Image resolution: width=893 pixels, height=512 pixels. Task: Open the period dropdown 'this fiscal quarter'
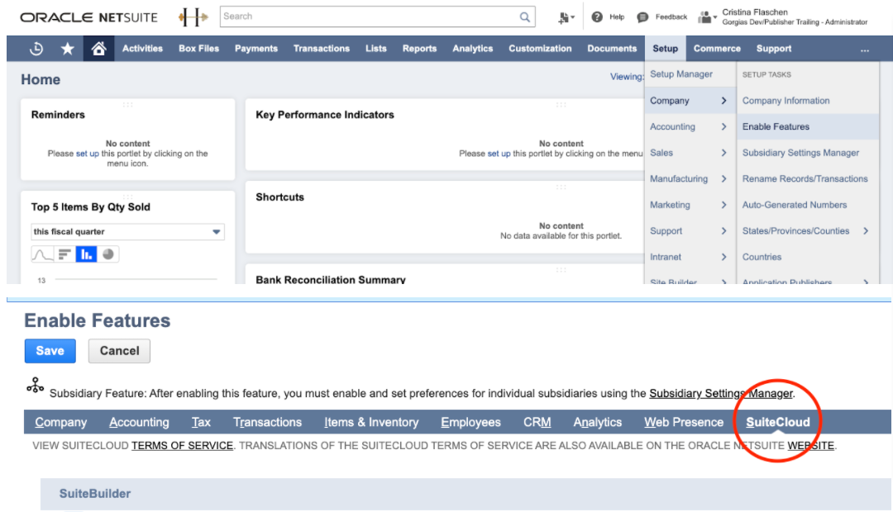[127, 231]
